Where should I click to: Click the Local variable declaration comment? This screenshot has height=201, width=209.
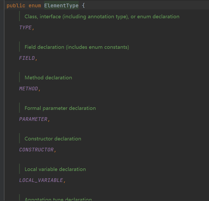point(55,169)
